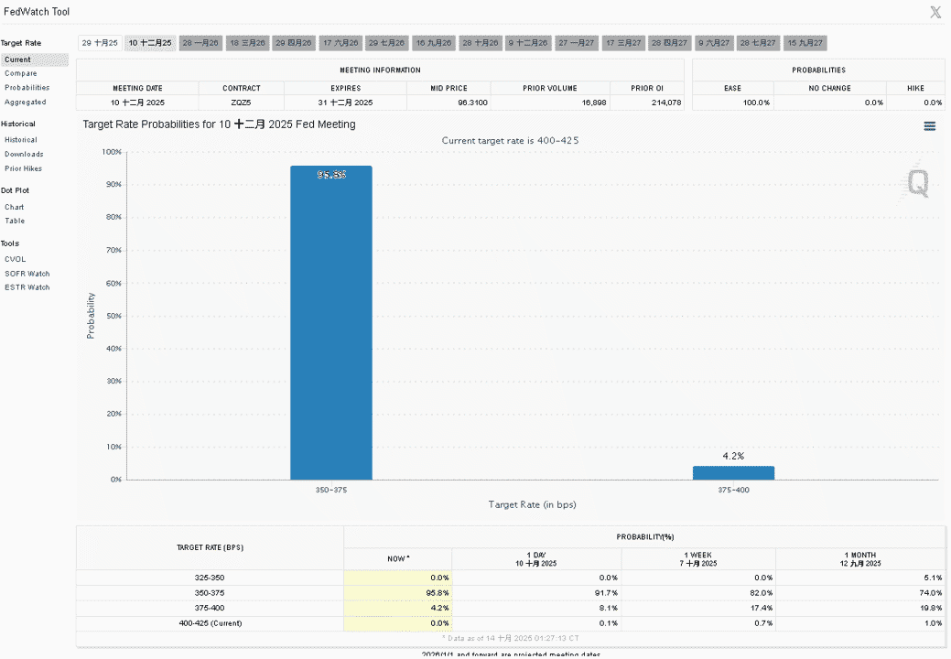Select the 18 三月26 meeting tab
This screenshot has height=659, width=951.
(247, 43)
